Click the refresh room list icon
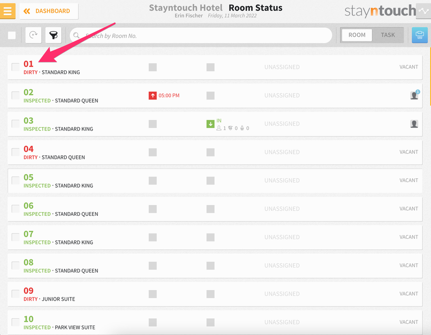431x335 pixels. (x=34, y=35)
